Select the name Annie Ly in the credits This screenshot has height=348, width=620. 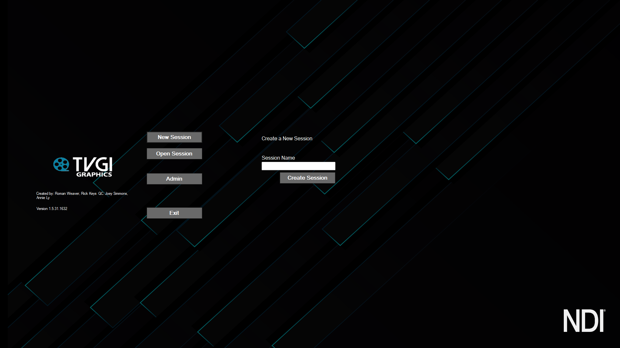coord(43,198)
